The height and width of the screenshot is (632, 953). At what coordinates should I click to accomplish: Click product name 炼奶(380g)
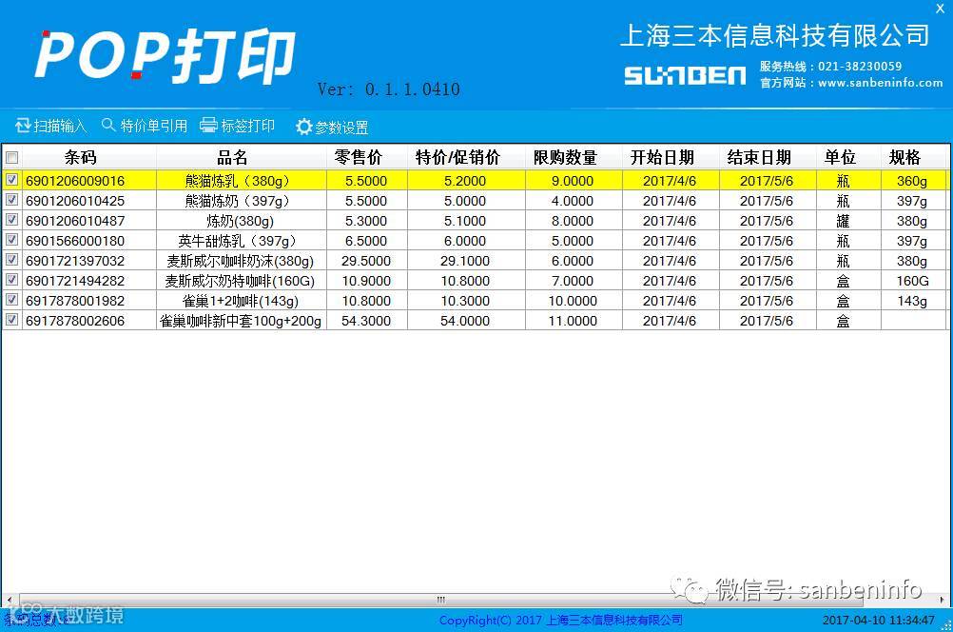click(241, 221)
